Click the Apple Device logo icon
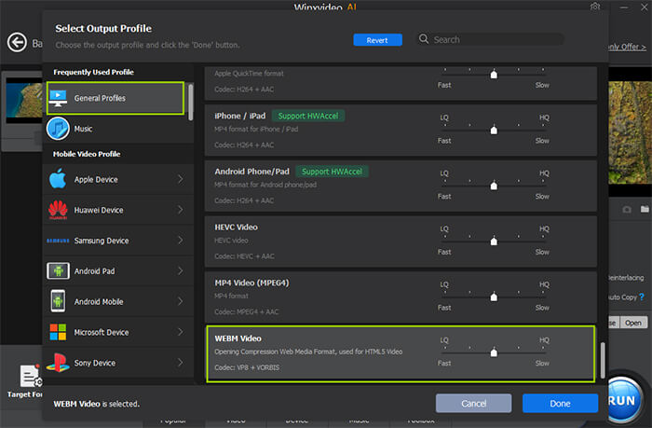The height and width of the screenshot is (428, 652). click(x=58, y=179)
